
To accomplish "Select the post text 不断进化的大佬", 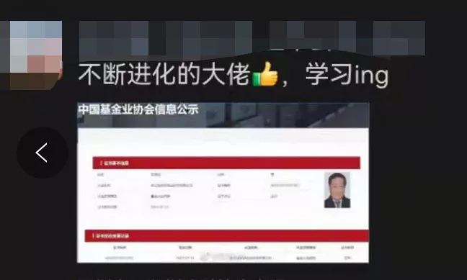I will [x=164, y=74].
